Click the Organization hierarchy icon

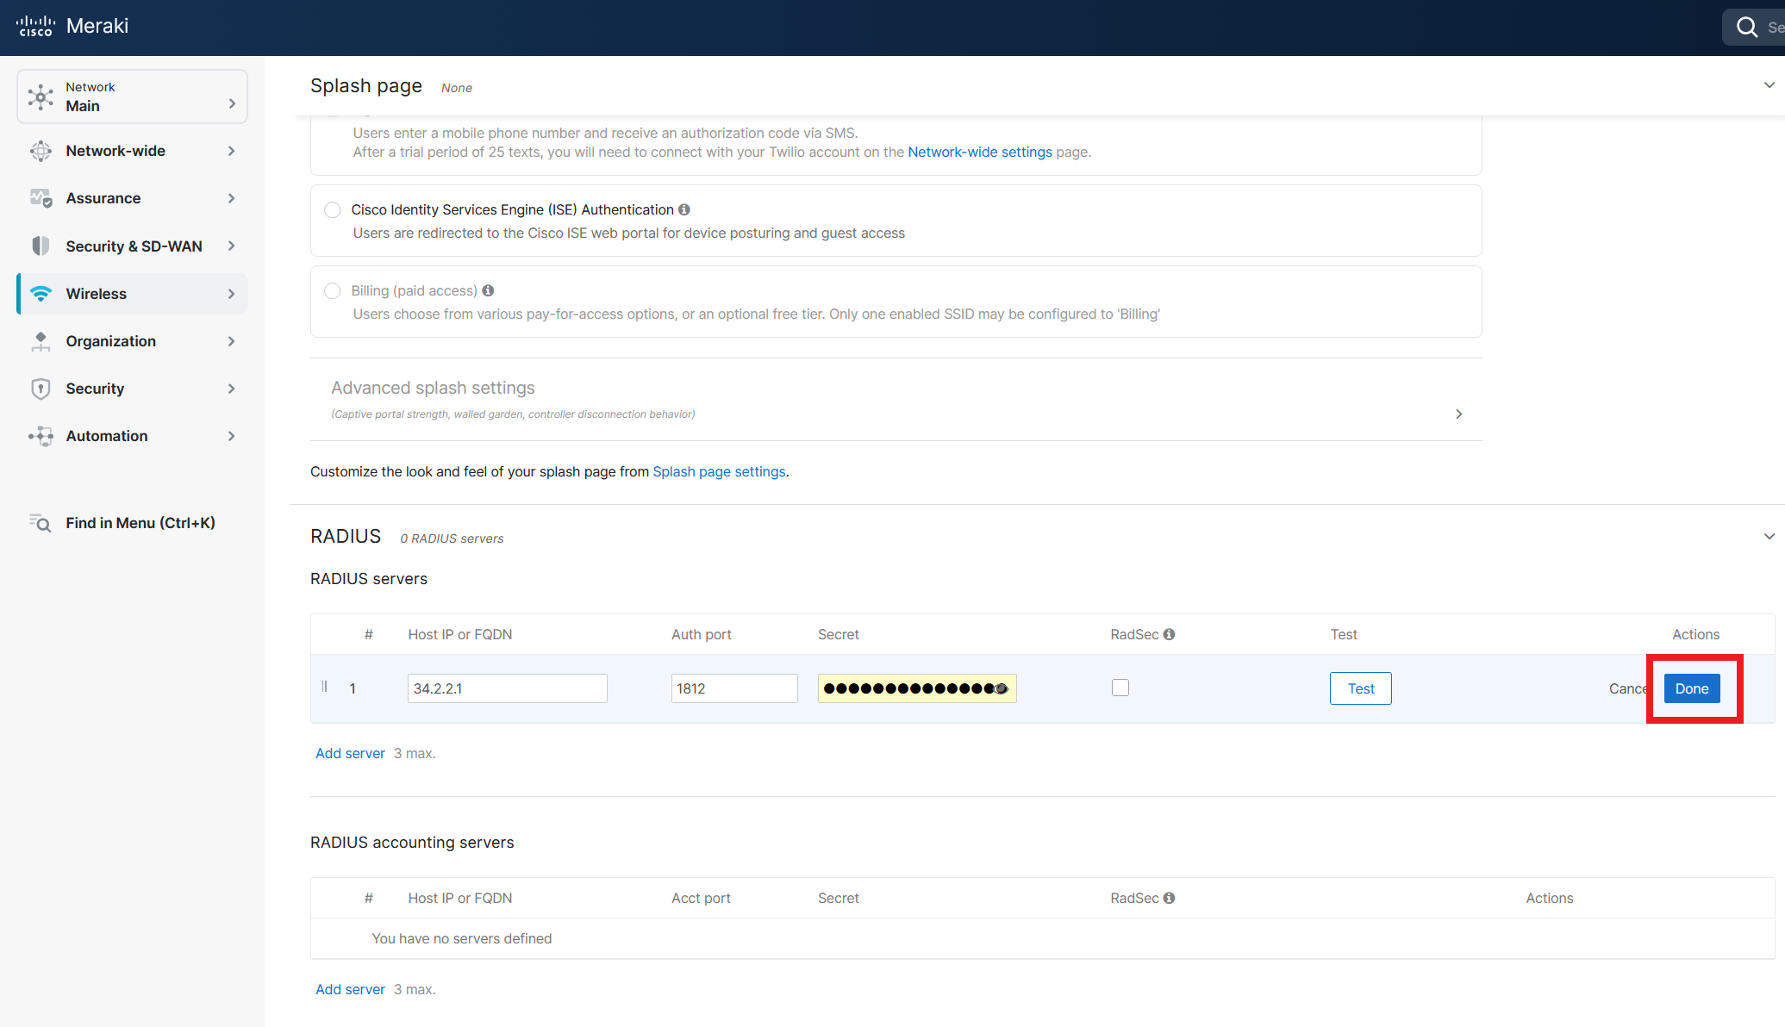[x=41, y=341]
